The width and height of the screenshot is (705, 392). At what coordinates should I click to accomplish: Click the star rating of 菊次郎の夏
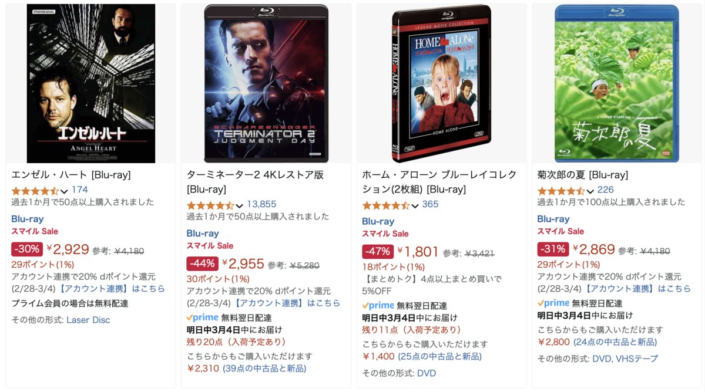[561, 191]
